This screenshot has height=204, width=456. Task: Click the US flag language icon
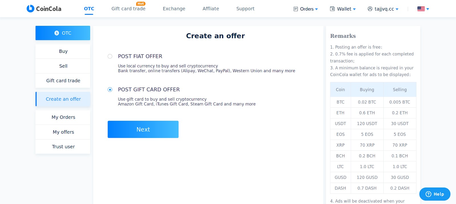[x=421, y=9]
